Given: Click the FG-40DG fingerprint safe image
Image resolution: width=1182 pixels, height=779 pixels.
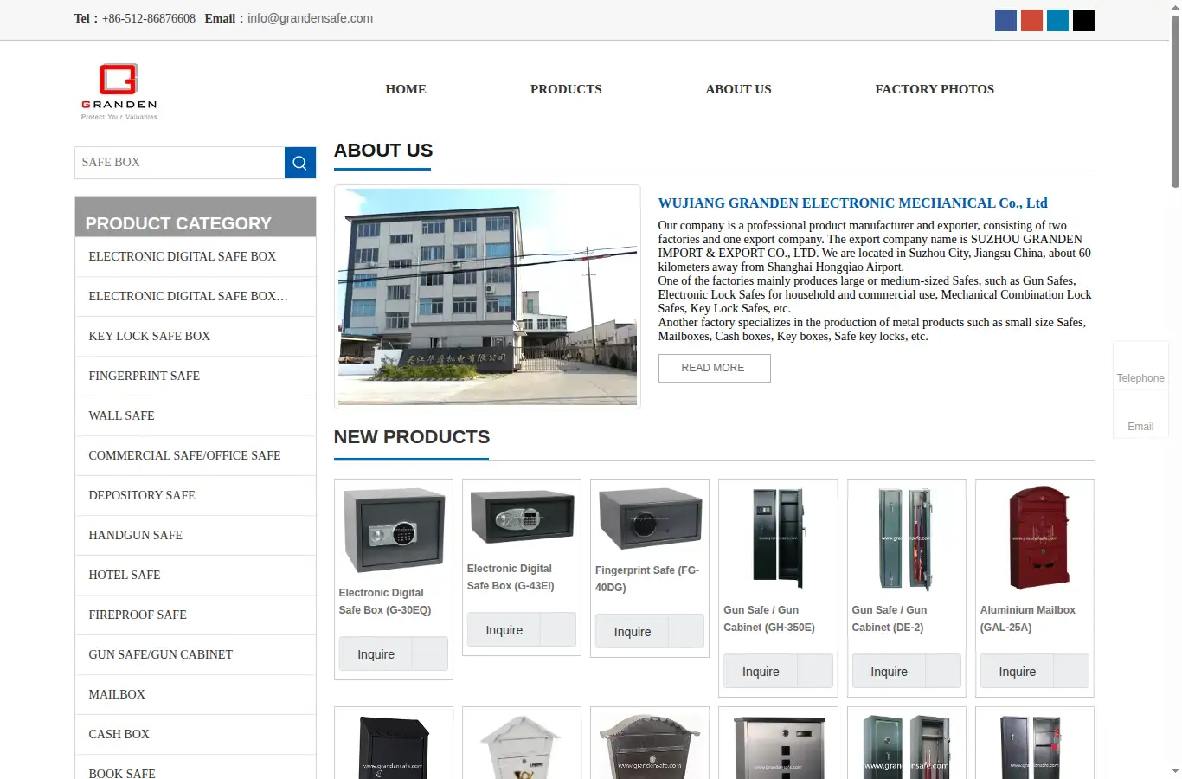Looking at the screenshot, I should pyautogui.click(x=650, y=518).
